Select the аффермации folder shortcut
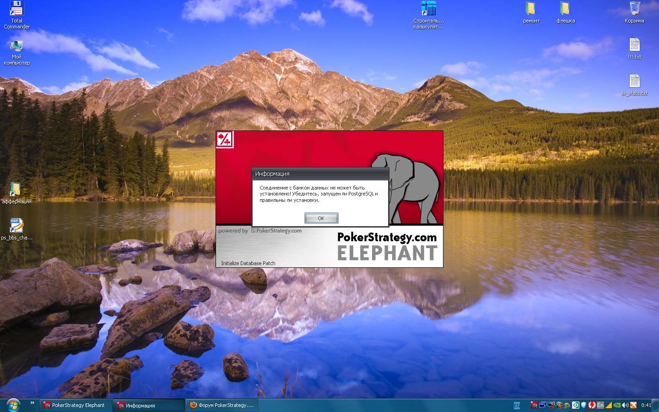 point(16,193)
